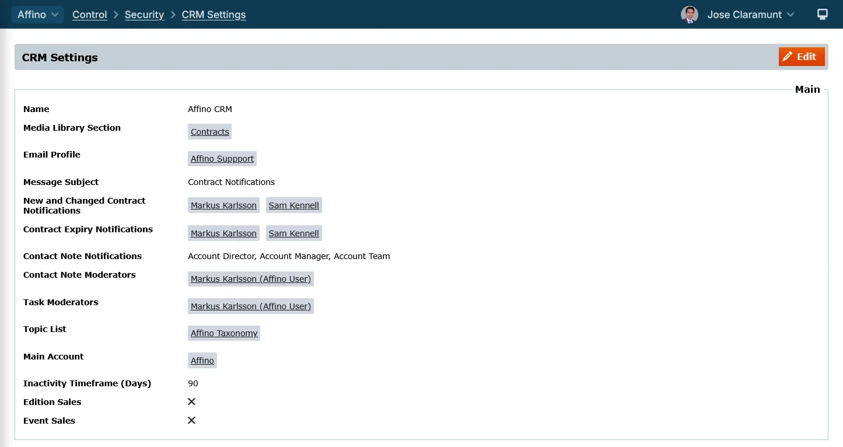Open Sam Kennell under Contract Expiry Notifications

[293, 233]
